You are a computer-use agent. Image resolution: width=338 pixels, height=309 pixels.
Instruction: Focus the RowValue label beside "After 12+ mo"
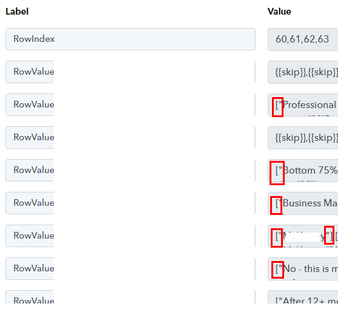pyautogui.click(x=130, y=298)
